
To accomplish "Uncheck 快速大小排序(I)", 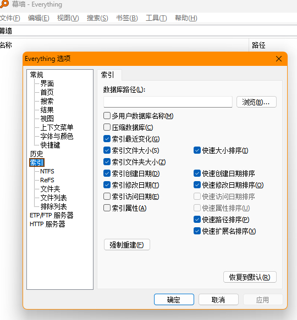I will tap(197, 150).
